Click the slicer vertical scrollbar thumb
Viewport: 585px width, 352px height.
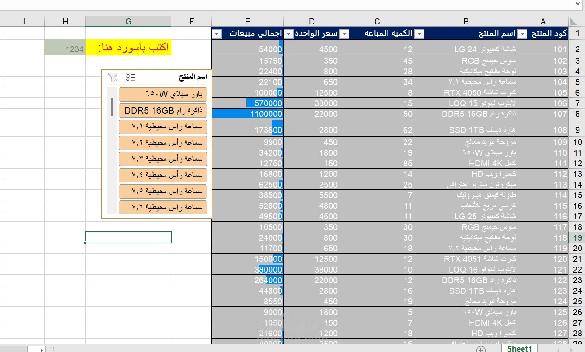tap(111, 107)
